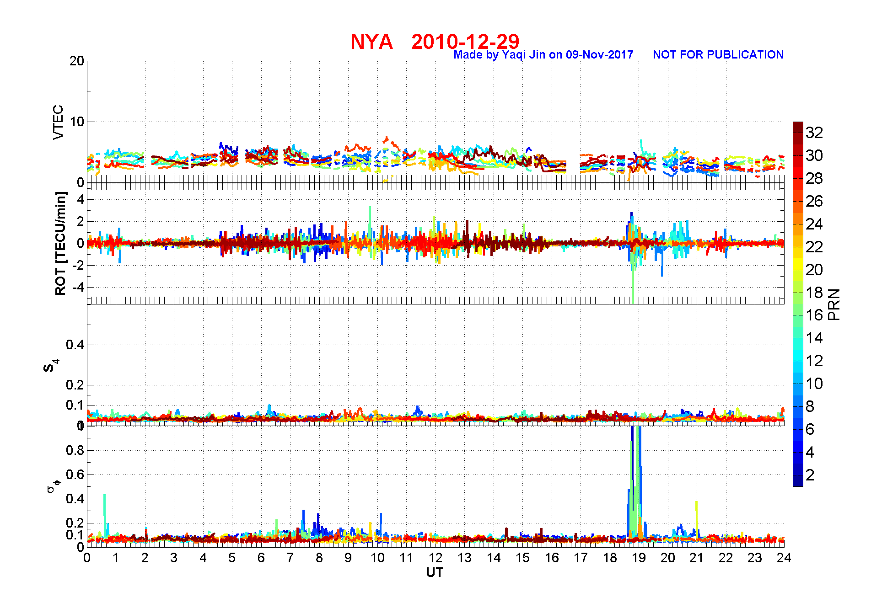The width and height of the screenshot is (871, 608).
Task: Click the ROT axis tick label 4
Action: point(81,199)
